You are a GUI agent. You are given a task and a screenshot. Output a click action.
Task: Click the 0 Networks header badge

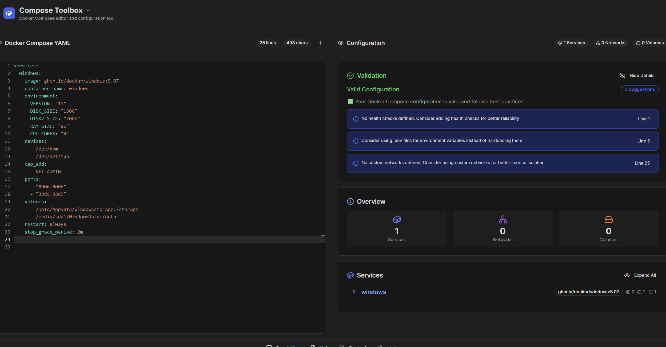pos(611,43)
